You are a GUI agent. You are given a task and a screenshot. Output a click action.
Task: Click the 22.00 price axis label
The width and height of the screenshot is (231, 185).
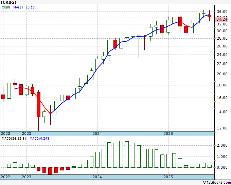click(222, 64)
